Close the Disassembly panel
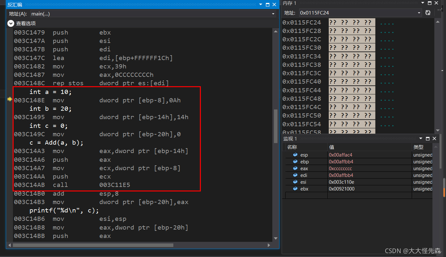446x257 pixels. coord(275,5)
